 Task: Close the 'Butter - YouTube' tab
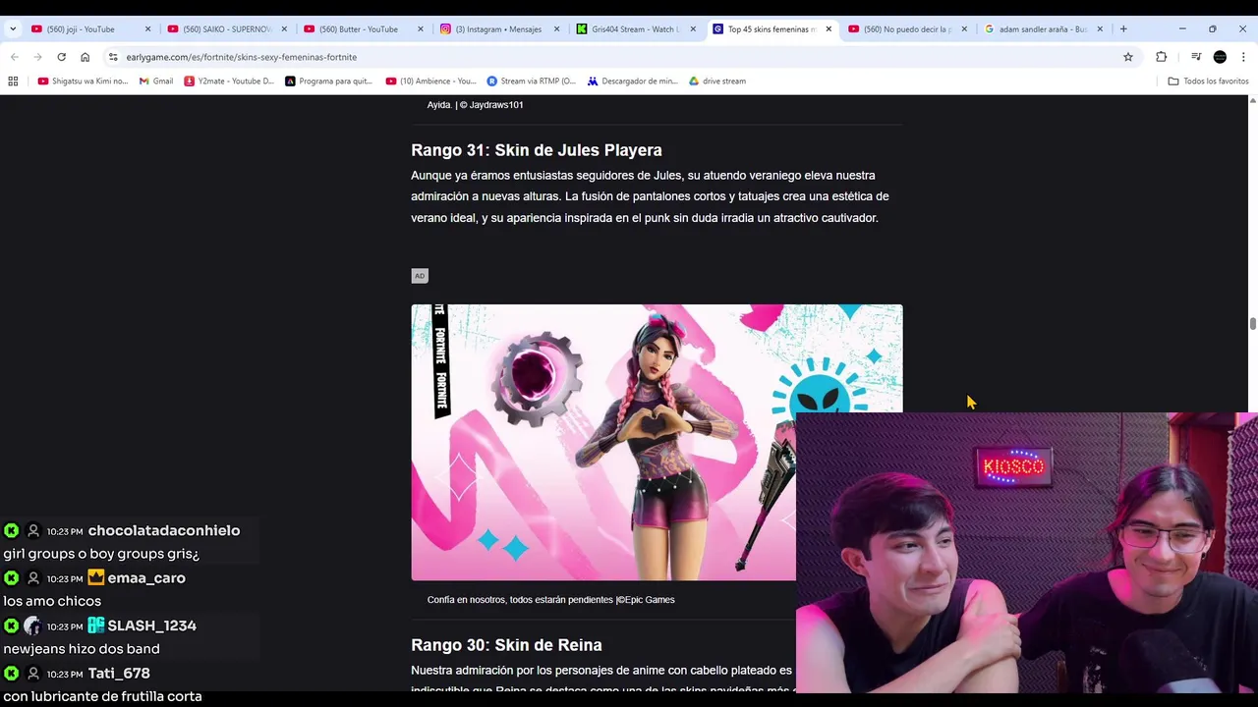point(421,29)
